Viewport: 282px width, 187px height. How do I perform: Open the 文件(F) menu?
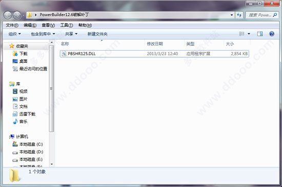(12, 25)
